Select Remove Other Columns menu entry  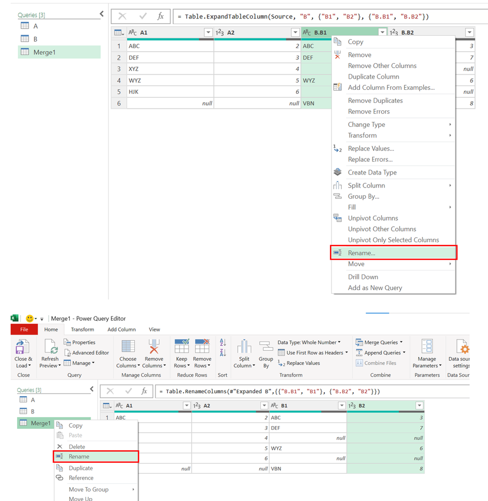(x=382, y=66)
